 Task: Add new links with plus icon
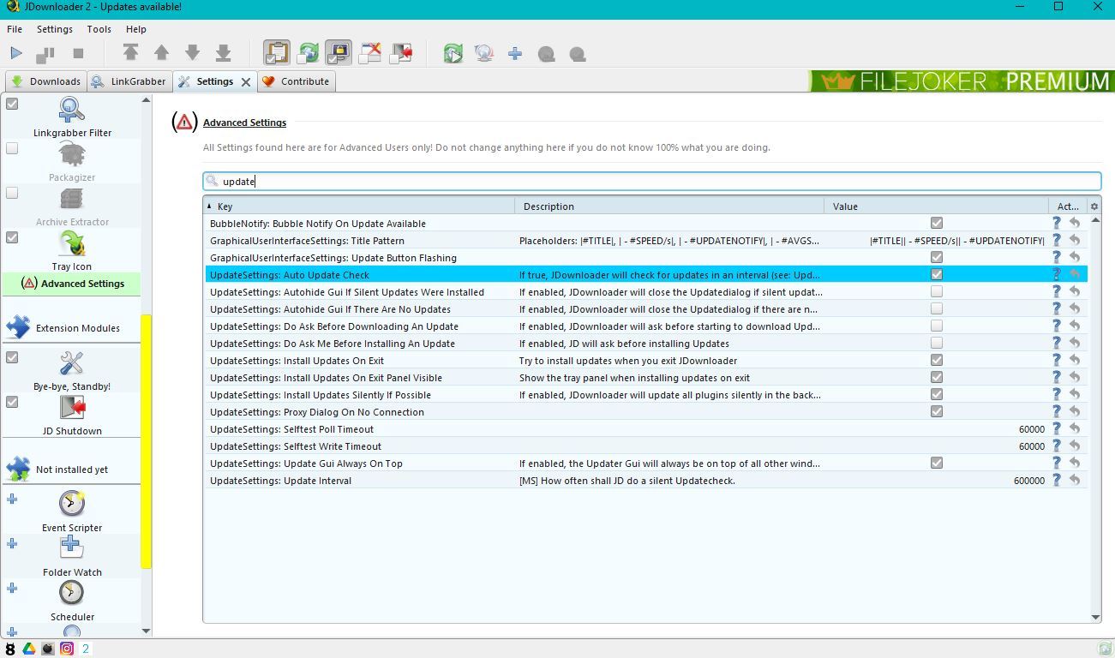click(x=515, y=54)
